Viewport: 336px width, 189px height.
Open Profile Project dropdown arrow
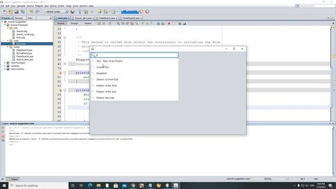[x=117, y=12]
